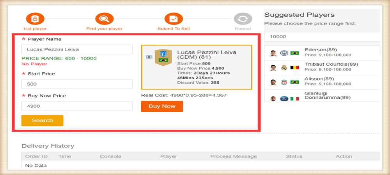The height and width of the screenshot is (175, 390).
Task: Click the Belgium flag next to Thibaut Courtois
Action: tap(294, 68)
